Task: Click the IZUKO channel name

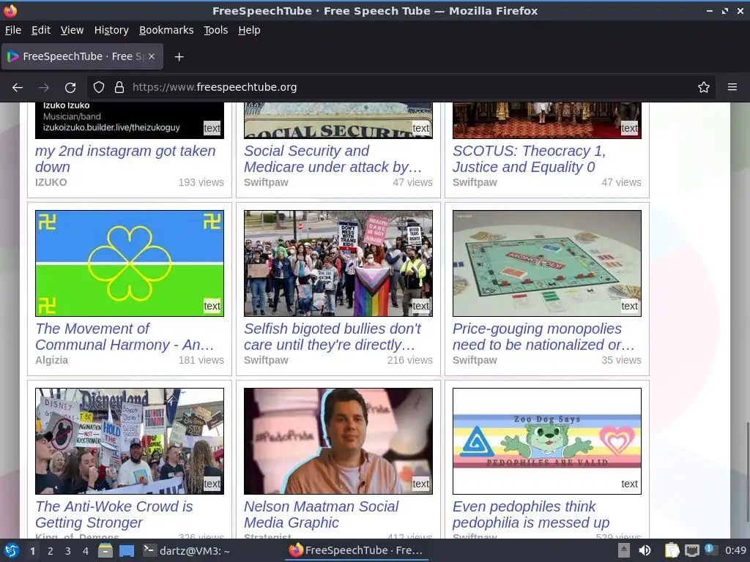Action: (x=51, y=182)
